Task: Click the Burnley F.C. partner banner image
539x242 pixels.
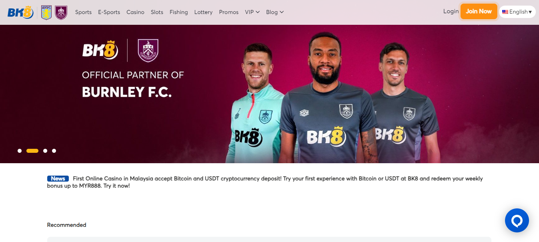Action: click(x=269, y=94)
